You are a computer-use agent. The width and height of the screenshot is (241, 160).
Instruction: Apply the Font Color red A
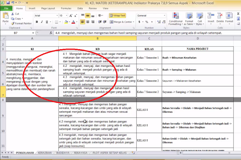73,22
